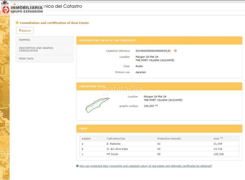The image size is (245, 180).
Task: Open the Mapping menu item
Action: point(44,40)
